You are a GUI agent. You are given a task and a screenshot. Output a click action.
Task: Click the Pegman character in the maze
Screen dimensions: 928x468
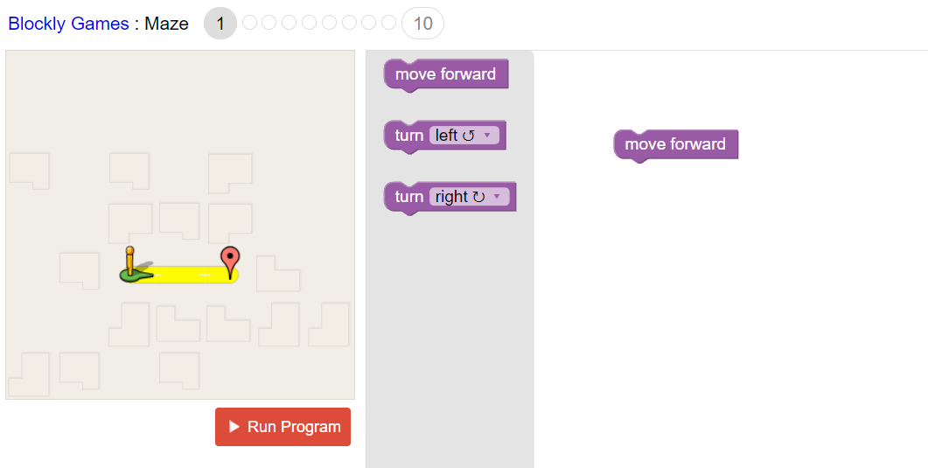(x=131, y=267)
